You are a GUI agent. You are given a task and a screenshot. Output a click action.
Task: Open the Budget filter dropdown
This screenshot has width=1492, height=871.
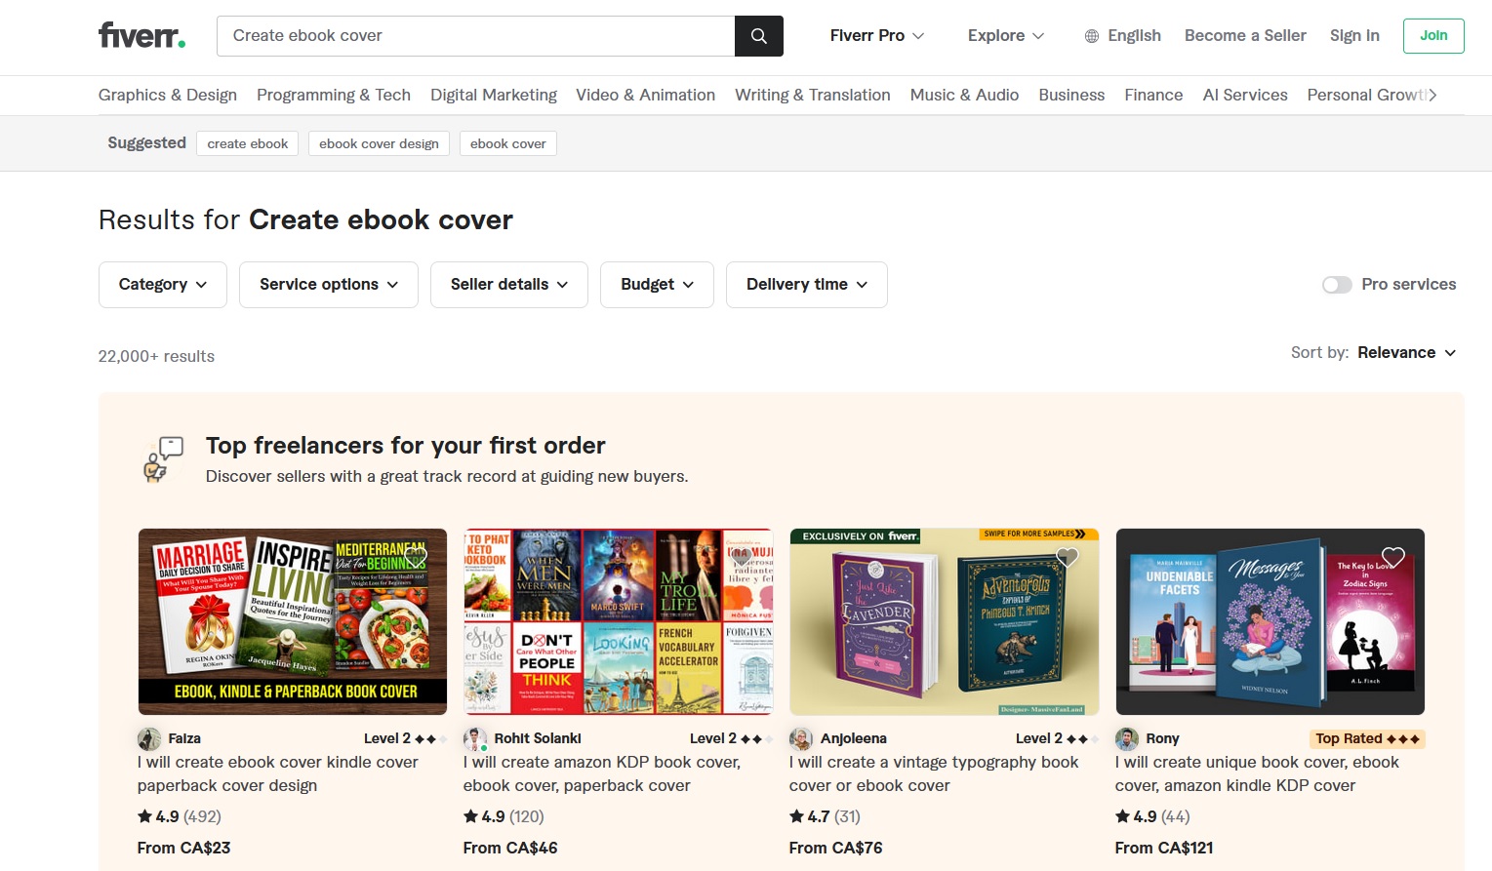click(x=657, y=285)
